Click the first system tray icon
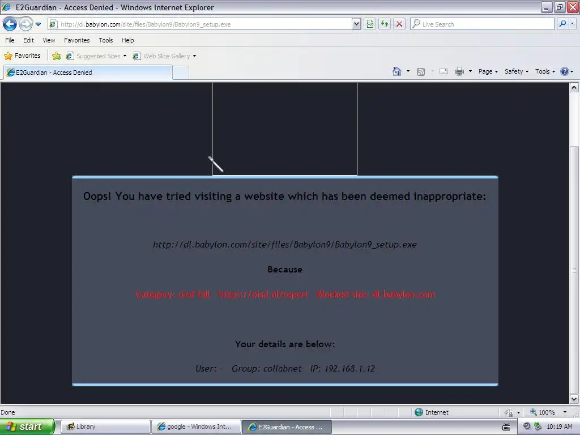 pos(527,427)
